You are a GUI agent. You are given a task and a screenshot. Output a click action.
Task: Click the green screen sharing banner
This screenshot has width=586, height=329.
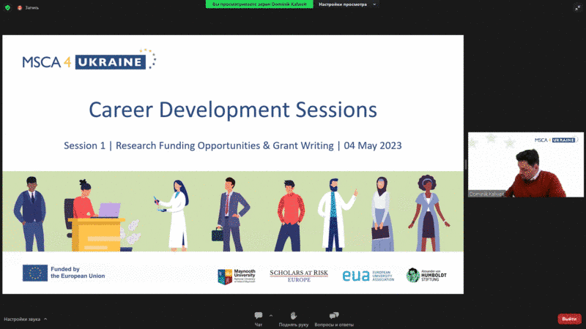[x=262, y=4]
